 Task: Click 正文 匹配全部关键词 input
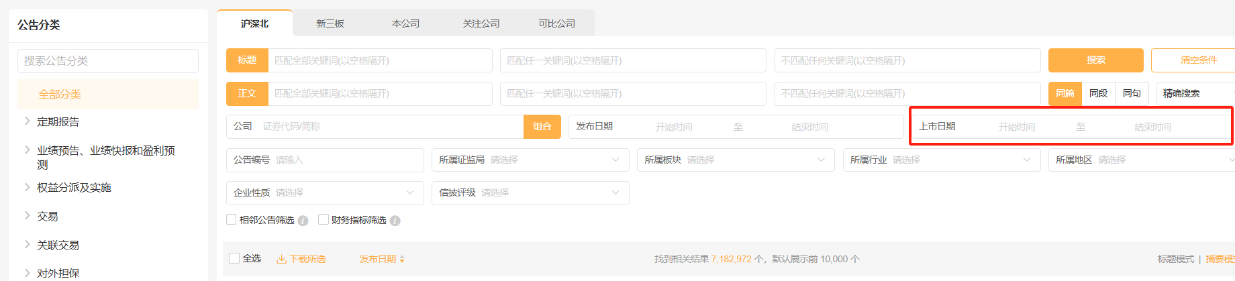point(380,93)
